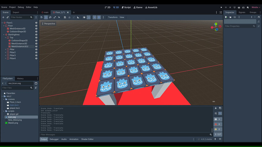Toggle visibility of StartingArea node
The width and height of the screenshot is (262, 147).
[36, 35]
